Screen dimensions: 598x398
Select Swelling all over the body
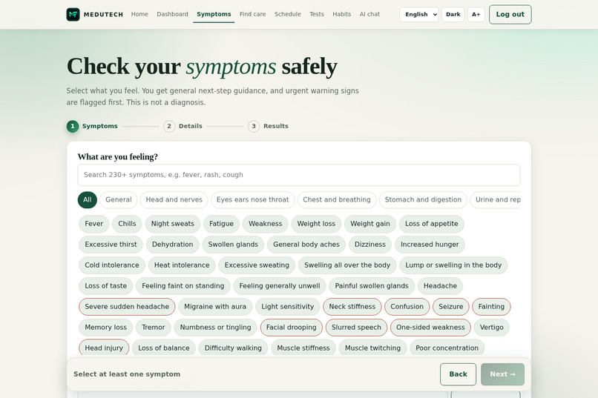[347, 265]
